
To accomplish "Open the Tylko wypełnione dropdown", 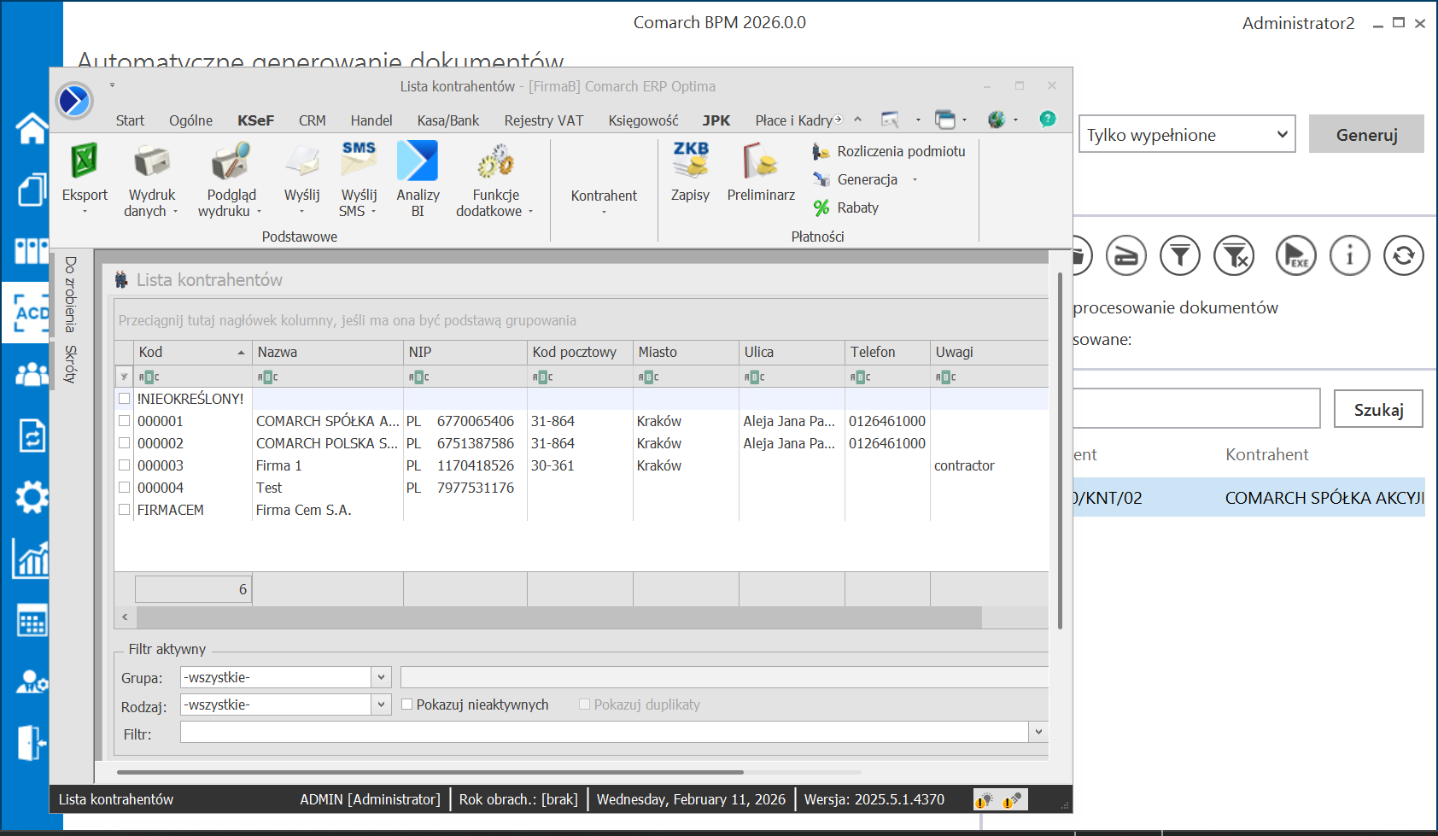I will (1186, 135).
